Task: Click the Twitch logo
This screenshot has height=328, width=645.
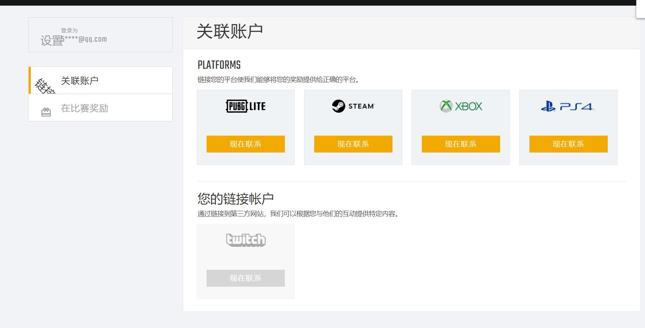Action: [x=246, y=240]
